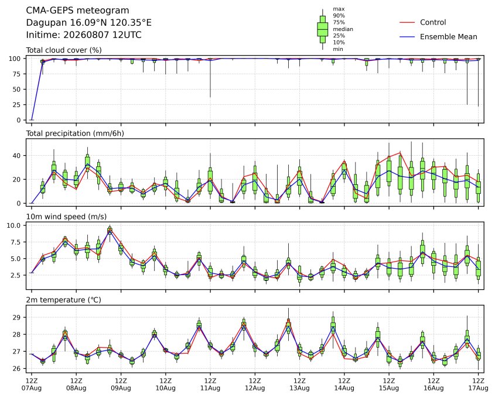
Task: Click the 50 tick on cloud cover axis
Action: point(17,89)
